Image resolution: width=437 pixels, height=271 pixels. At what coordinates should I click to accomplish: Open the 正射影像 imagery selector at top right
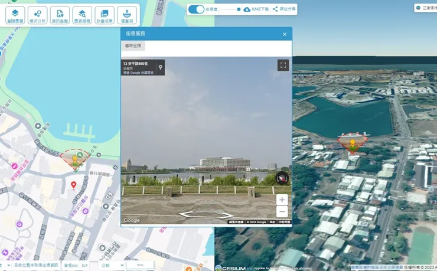(426, 8)
